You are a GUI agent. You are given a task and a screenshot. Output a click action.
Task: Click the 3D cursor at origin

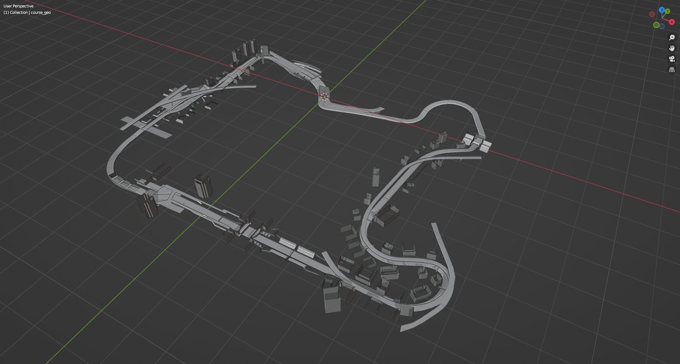(325, 96)
